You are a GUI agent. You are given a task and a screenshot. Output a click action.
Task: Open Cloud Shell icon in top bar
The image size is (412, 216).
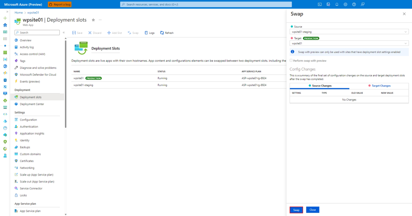pyautogui.click(x=320, y=5)
